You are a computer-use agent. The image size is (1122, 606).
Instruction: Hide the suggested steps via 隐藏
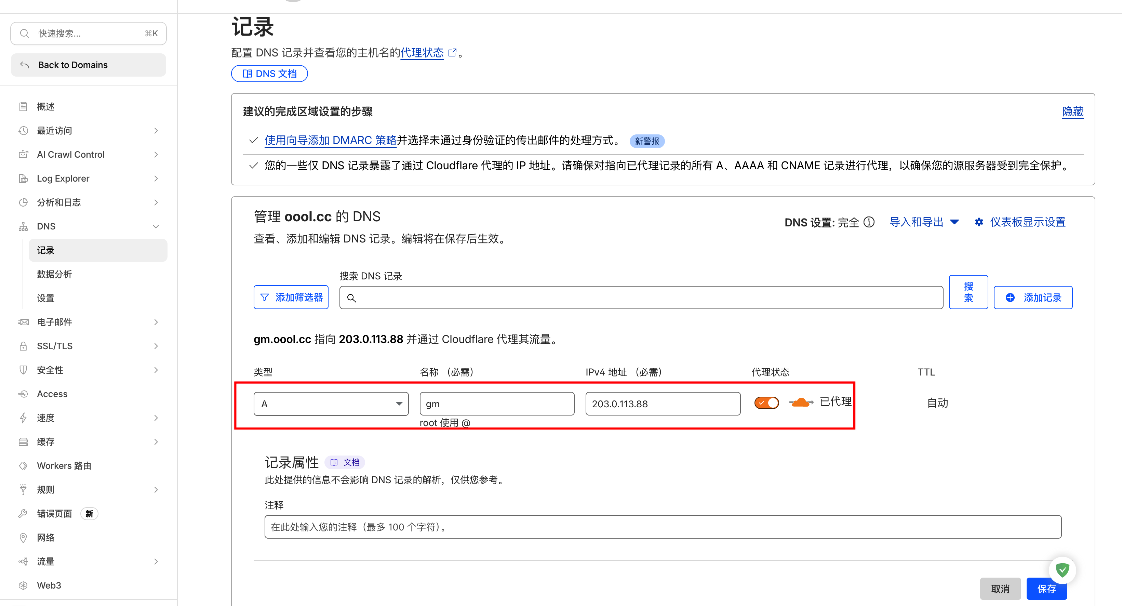1072,112
